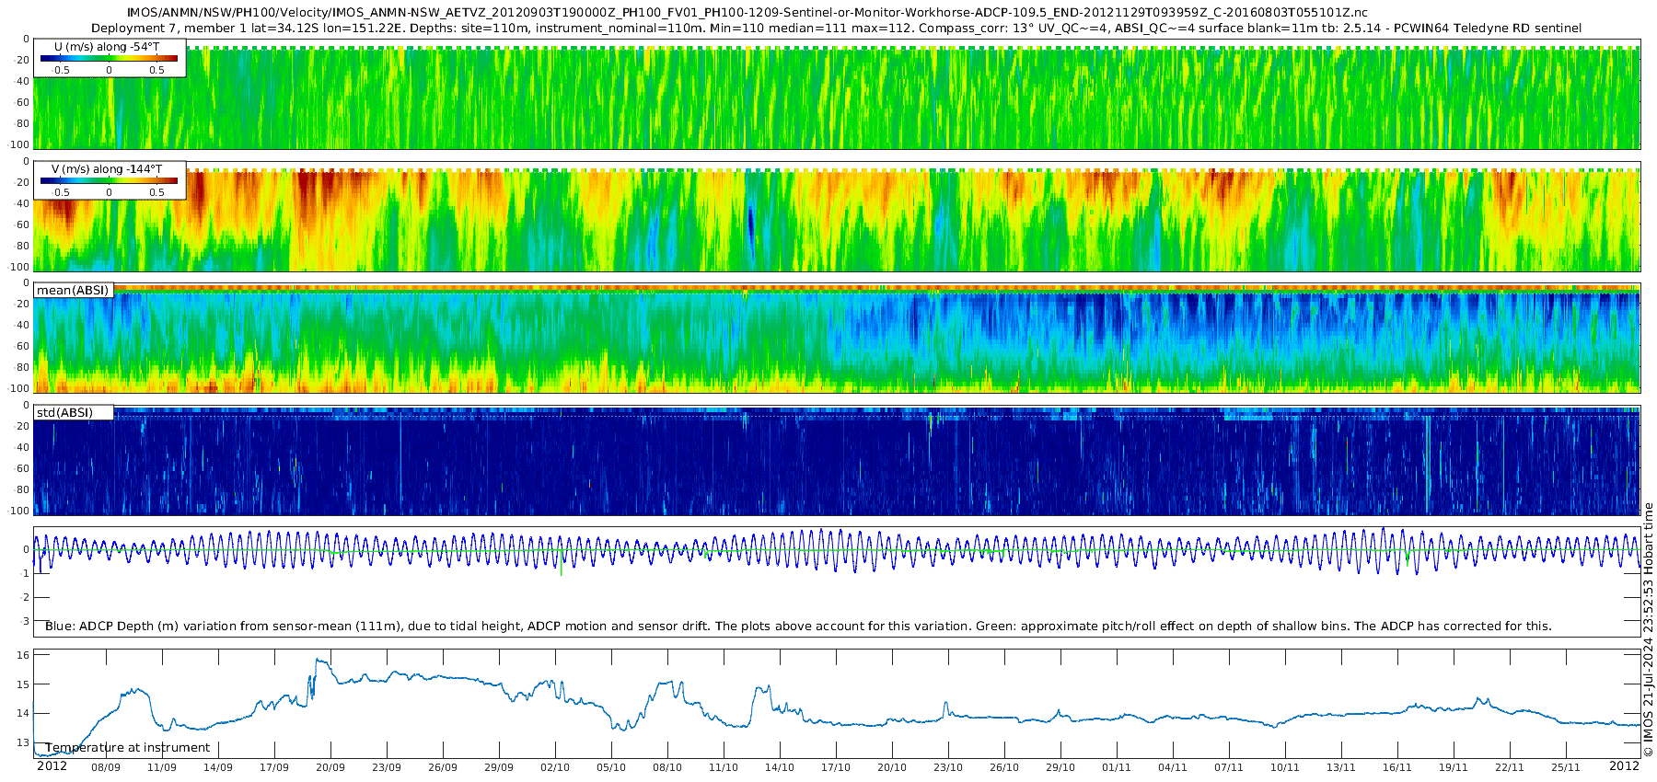The image size is (1657, 782).
Task: Click the '13/11' date tick label
Action: pos(1341,767)
